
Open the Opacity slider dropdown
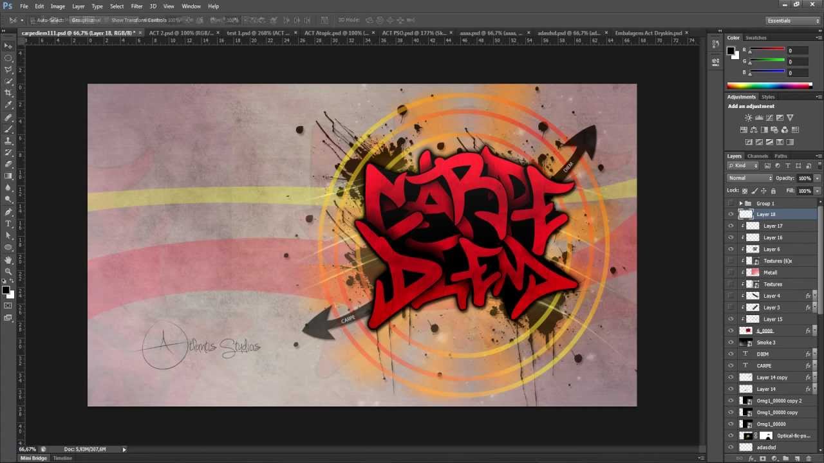tap(817, 178)
